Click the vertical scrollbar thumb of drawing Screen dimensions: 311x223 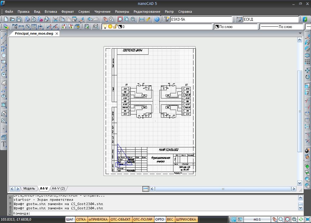click(300, 111)
